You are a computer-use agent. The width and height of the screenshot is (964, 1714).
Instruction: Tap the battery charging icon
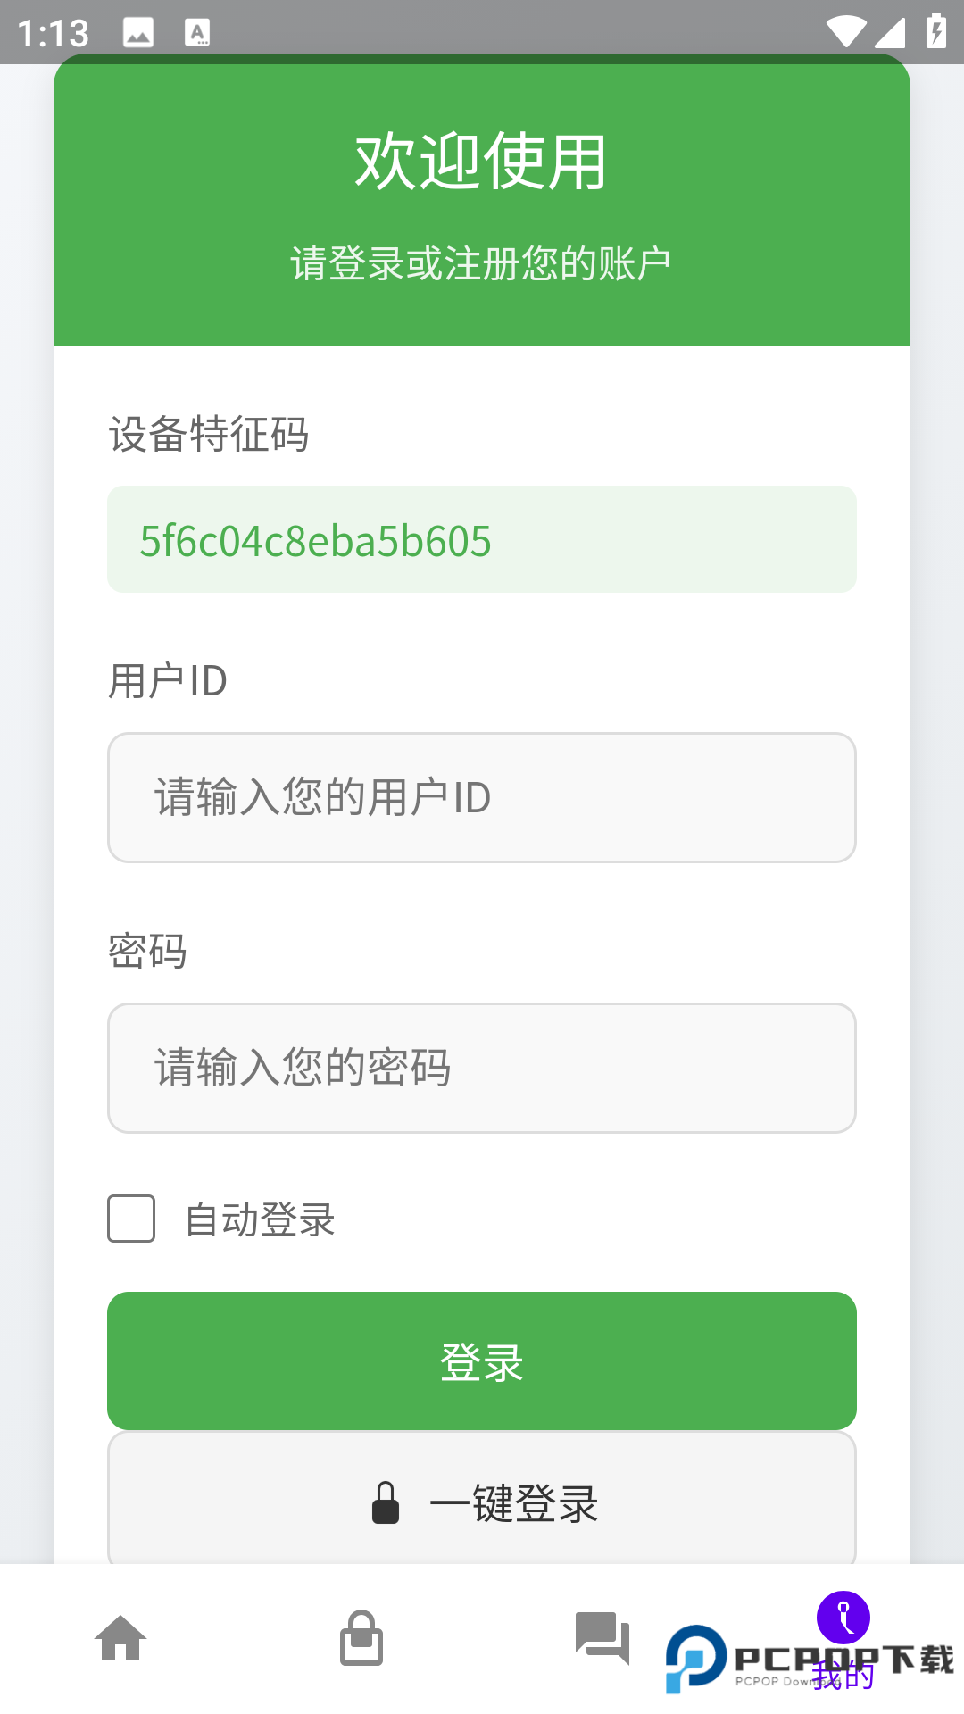(936, 32)
